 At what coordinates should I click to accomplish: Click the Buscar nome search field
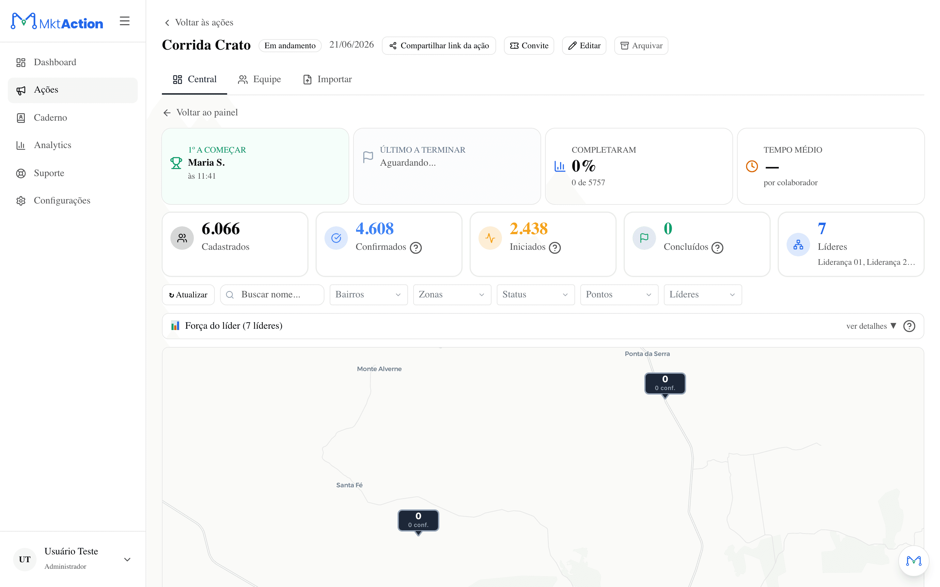(272, 295)
